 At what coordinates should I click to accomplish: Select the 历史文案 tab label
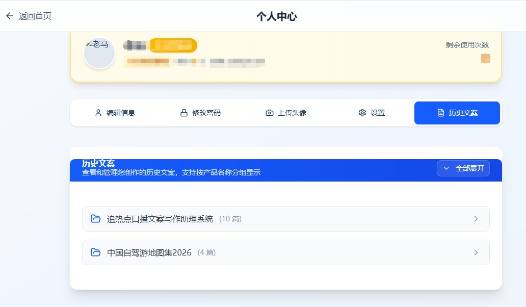[463, 113]
